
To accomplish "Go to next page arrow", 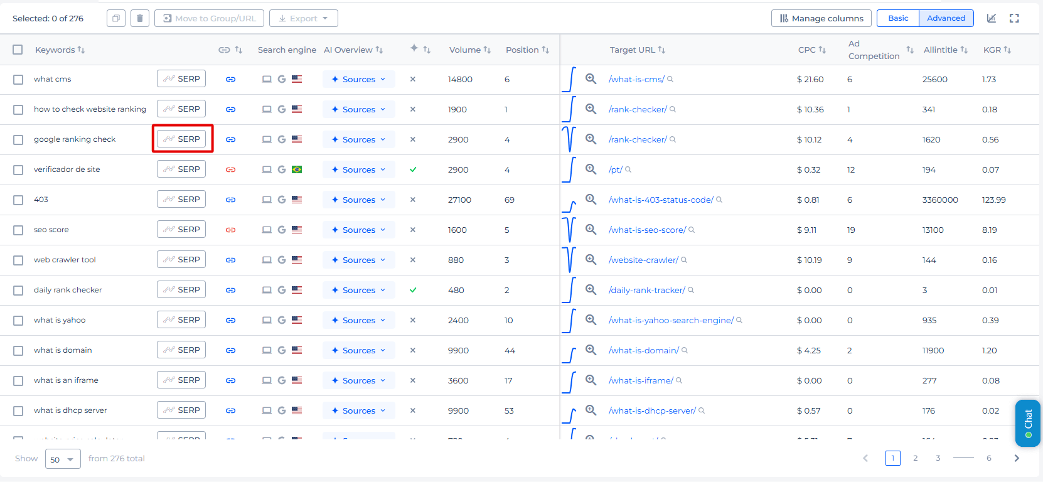I will tap(1017, 458).
